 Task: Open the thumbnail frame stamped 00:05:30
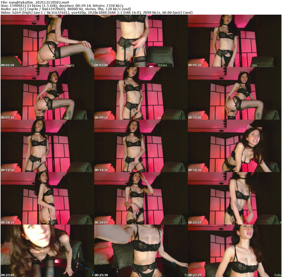pos(235,41)
